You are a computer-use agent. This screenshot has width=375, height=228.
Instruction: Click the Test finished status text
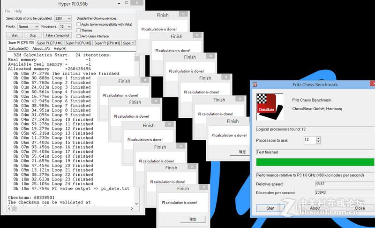(267, 152)
